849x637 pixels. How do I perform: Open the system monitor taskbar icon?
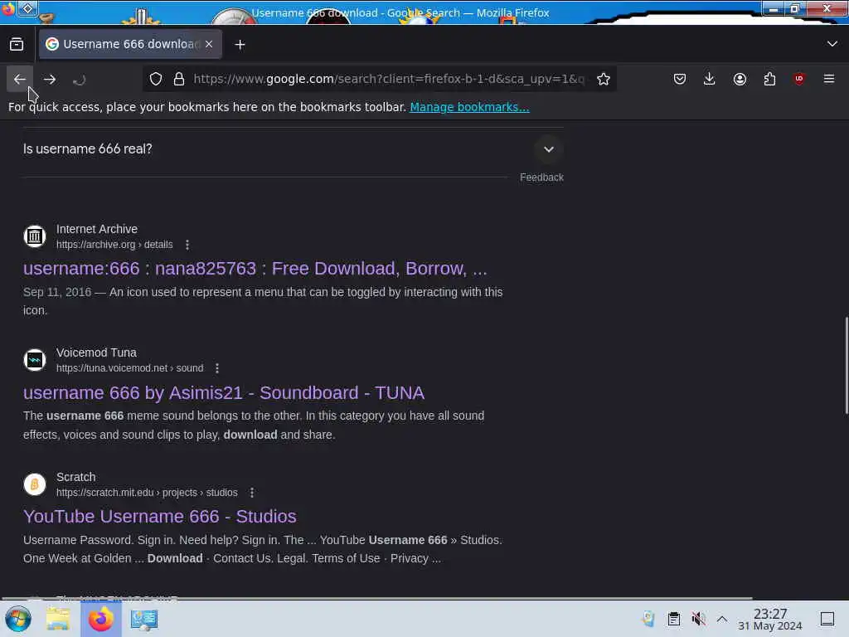tap(144, 619)
